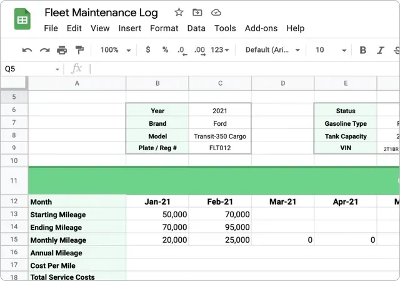Format selection as percent
Viewport: 400px width, 281px height.
click(165, 49)
